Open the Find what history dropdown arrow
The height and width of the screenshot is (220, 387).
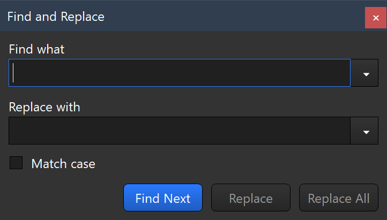[x=366, y=73]
